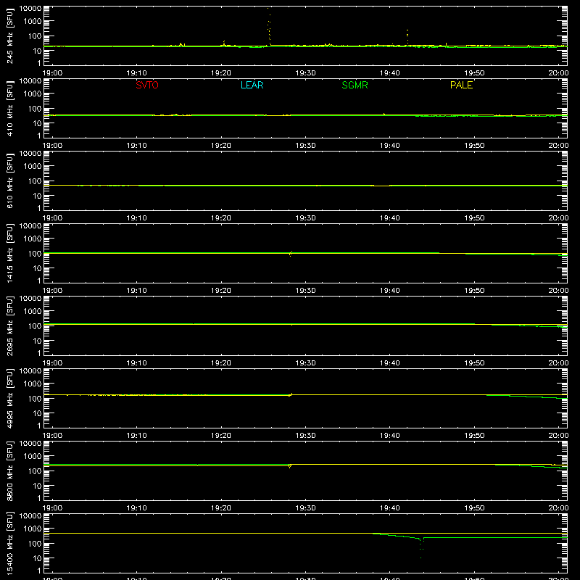The image size is (580, 580).
Task: Click the 10 tick on the 1415 MHz axis
Action: click(37, 268)
